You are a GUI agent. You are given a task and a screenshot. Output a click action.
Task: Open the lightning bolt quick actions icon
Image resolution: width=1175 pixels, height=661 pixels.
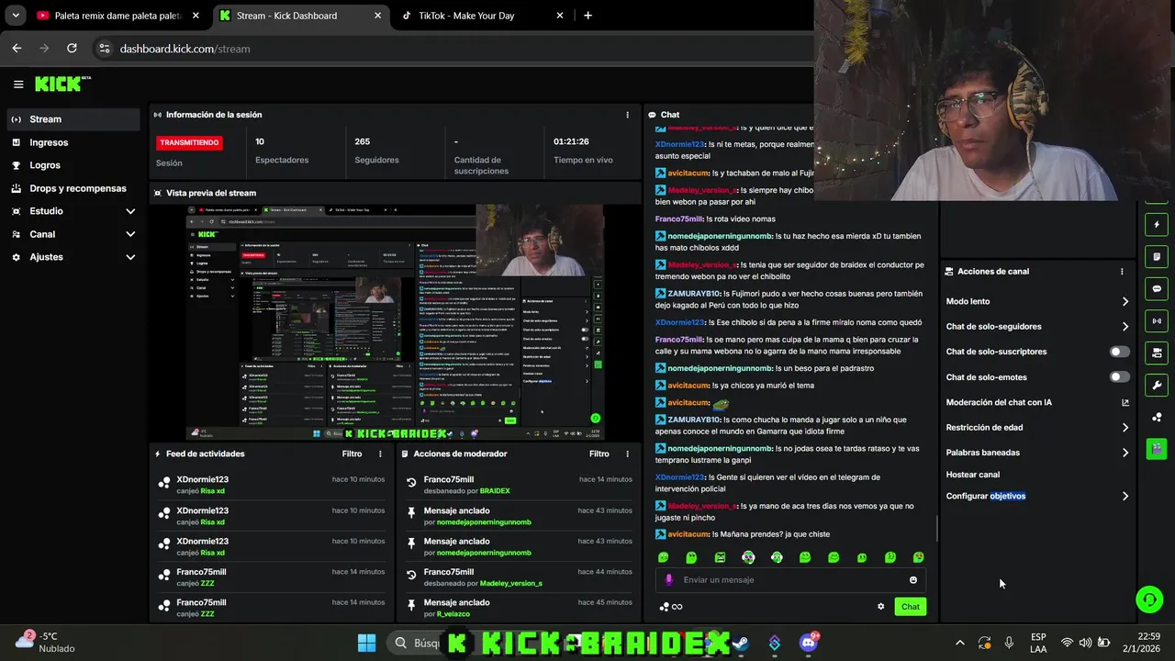(1156, 225)
